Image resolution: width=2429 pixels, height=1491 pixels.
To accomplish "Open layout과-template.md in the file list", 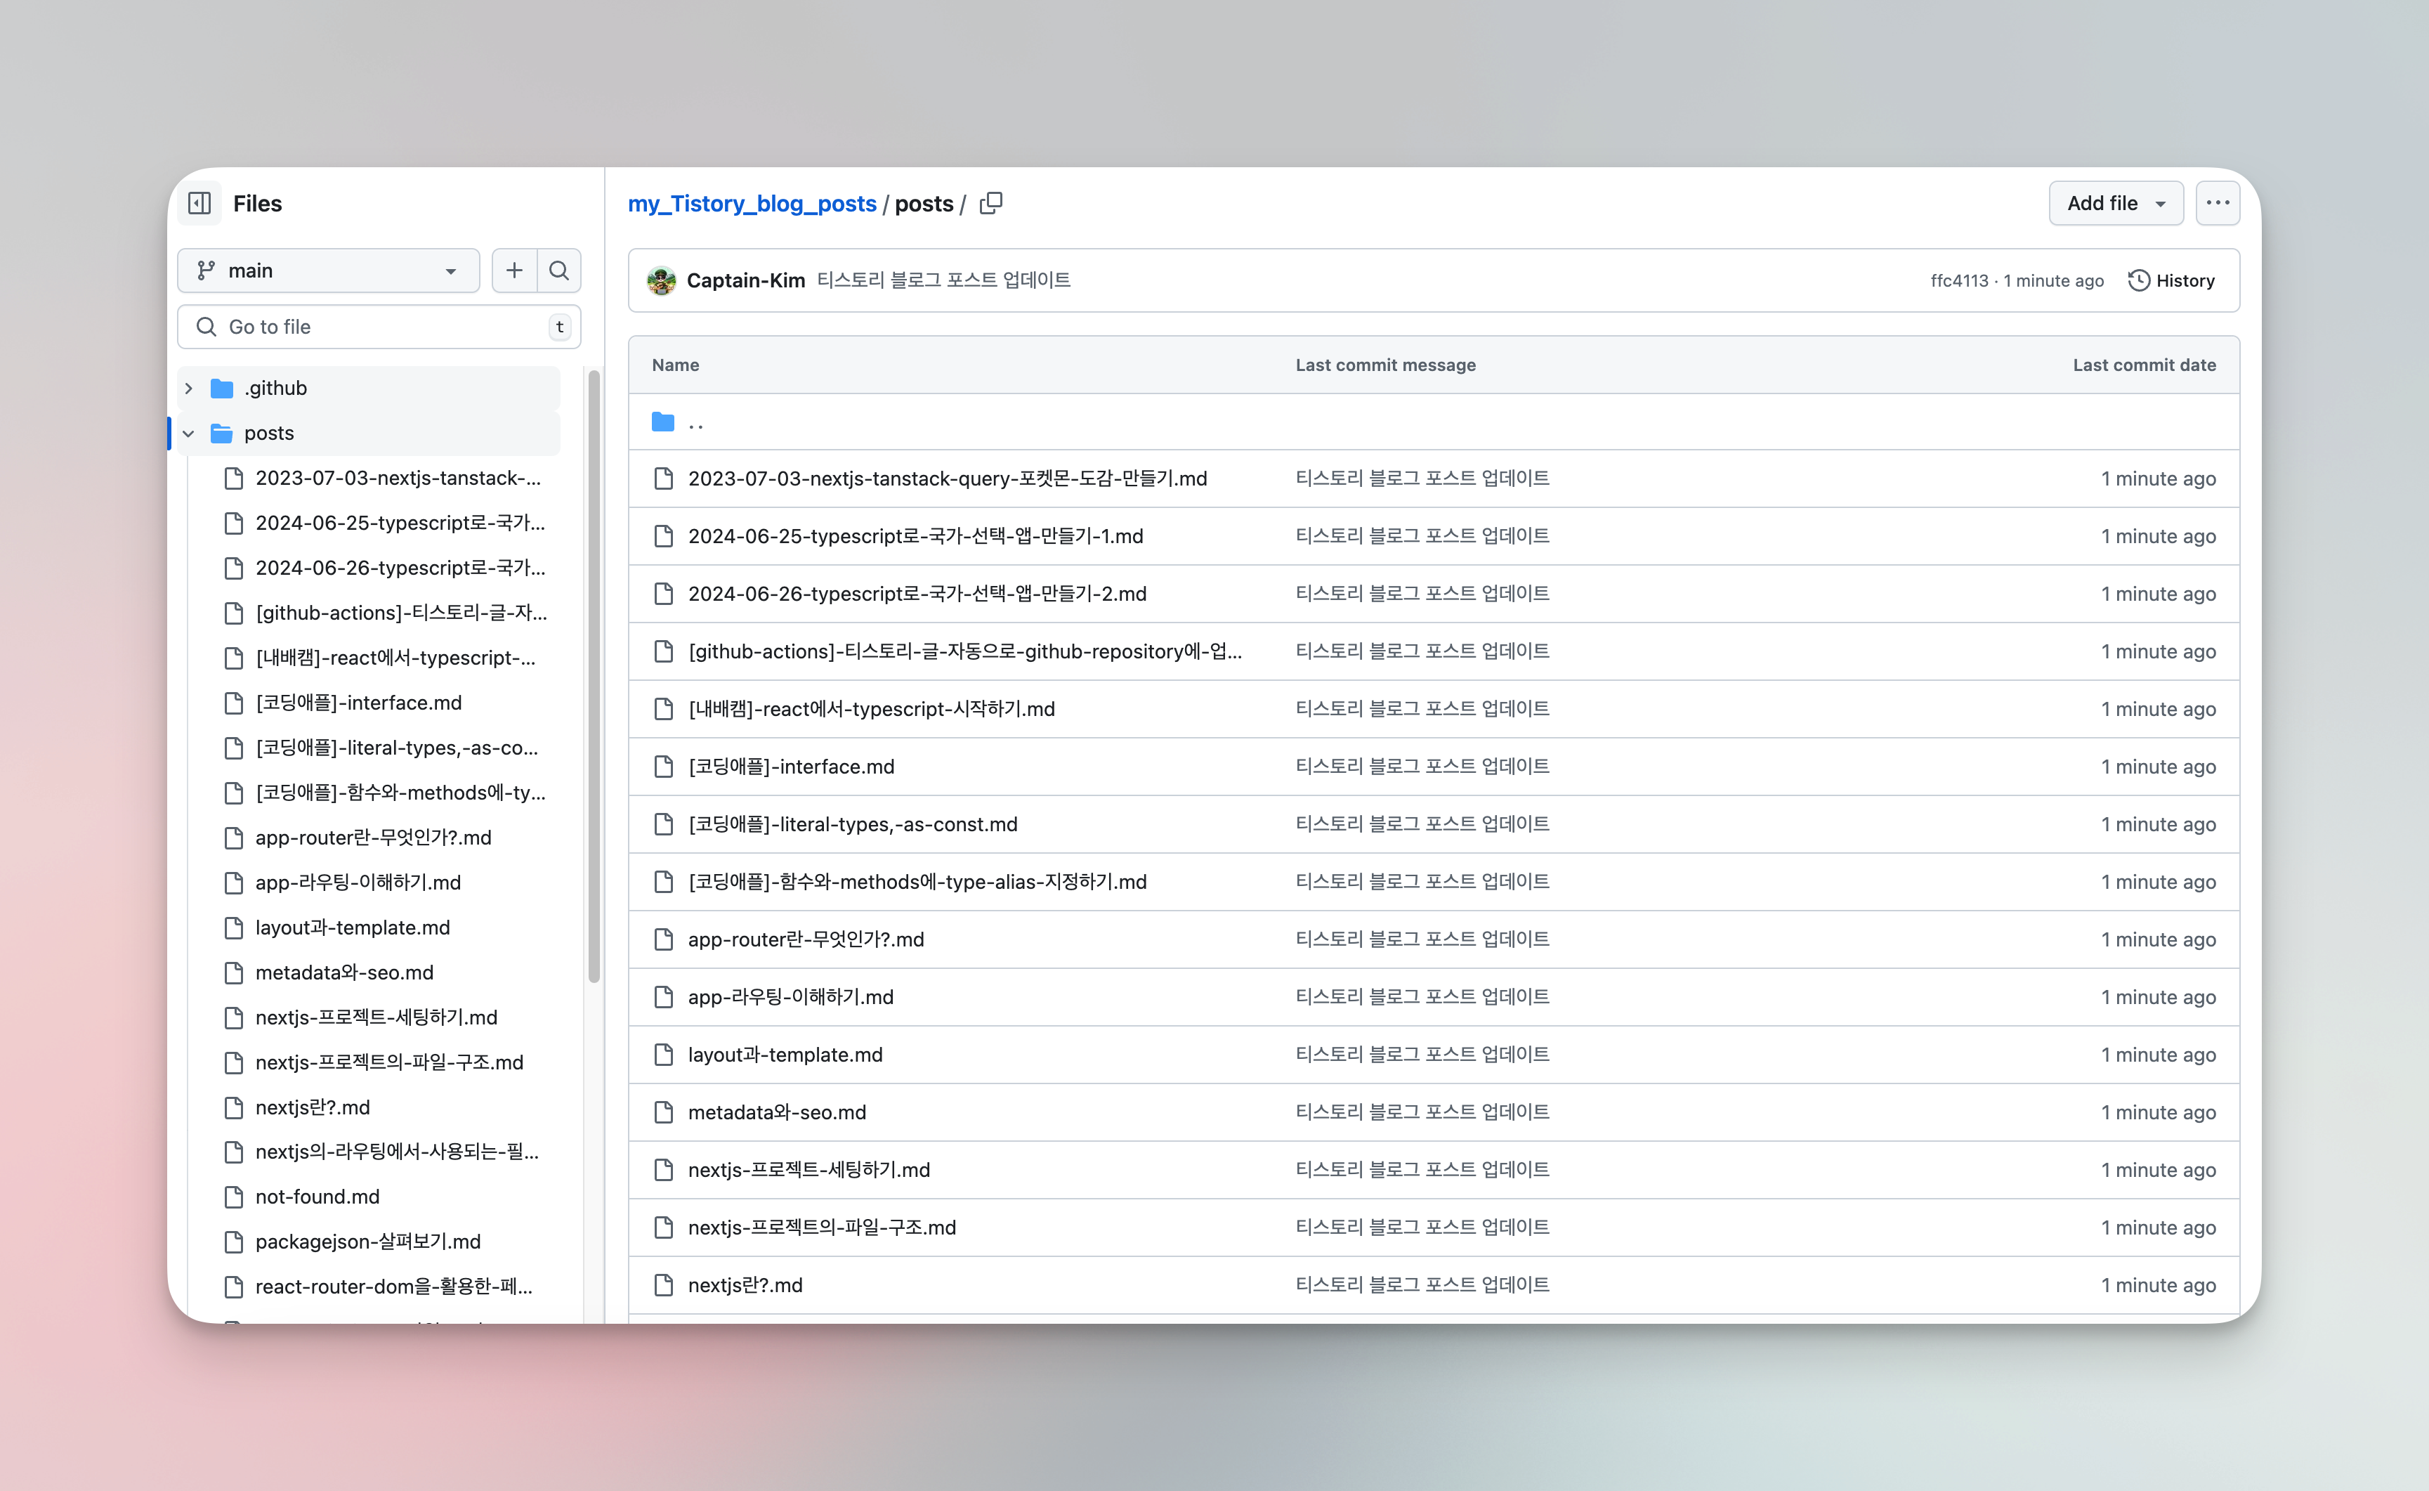I will tap(785, 1054).
